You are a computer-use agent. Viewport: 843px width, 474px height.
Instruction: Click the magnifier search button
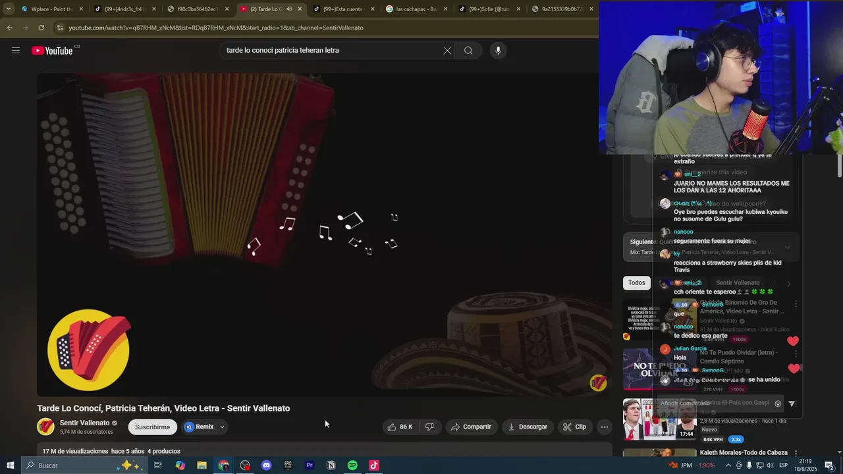coord(468,50)
